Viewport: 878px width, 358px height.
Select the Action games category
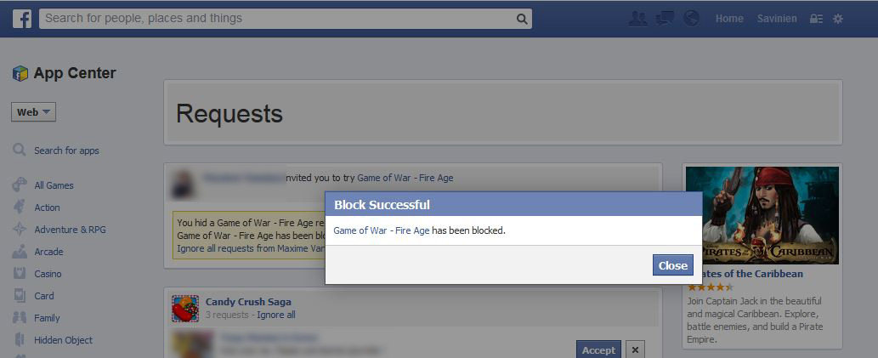(47, 207)
